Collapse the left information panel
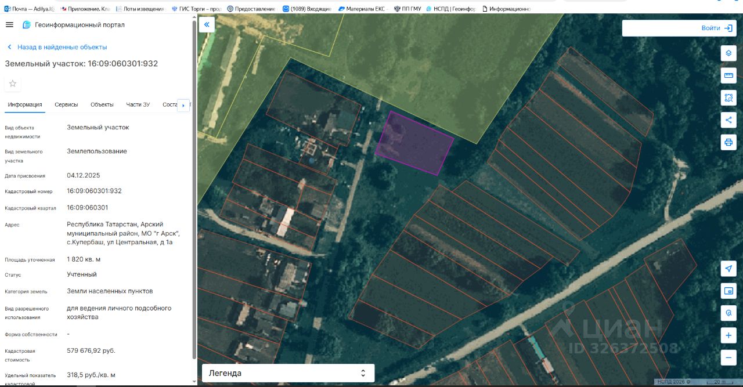Viewport: 743px width, 387px height. click(x=206, y=24)
